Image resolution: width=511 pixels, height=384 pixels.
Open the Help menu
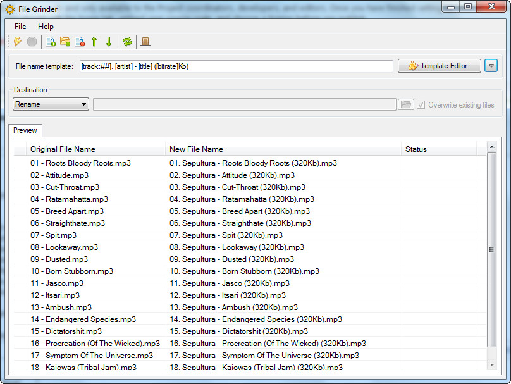[x=46, y=27]
